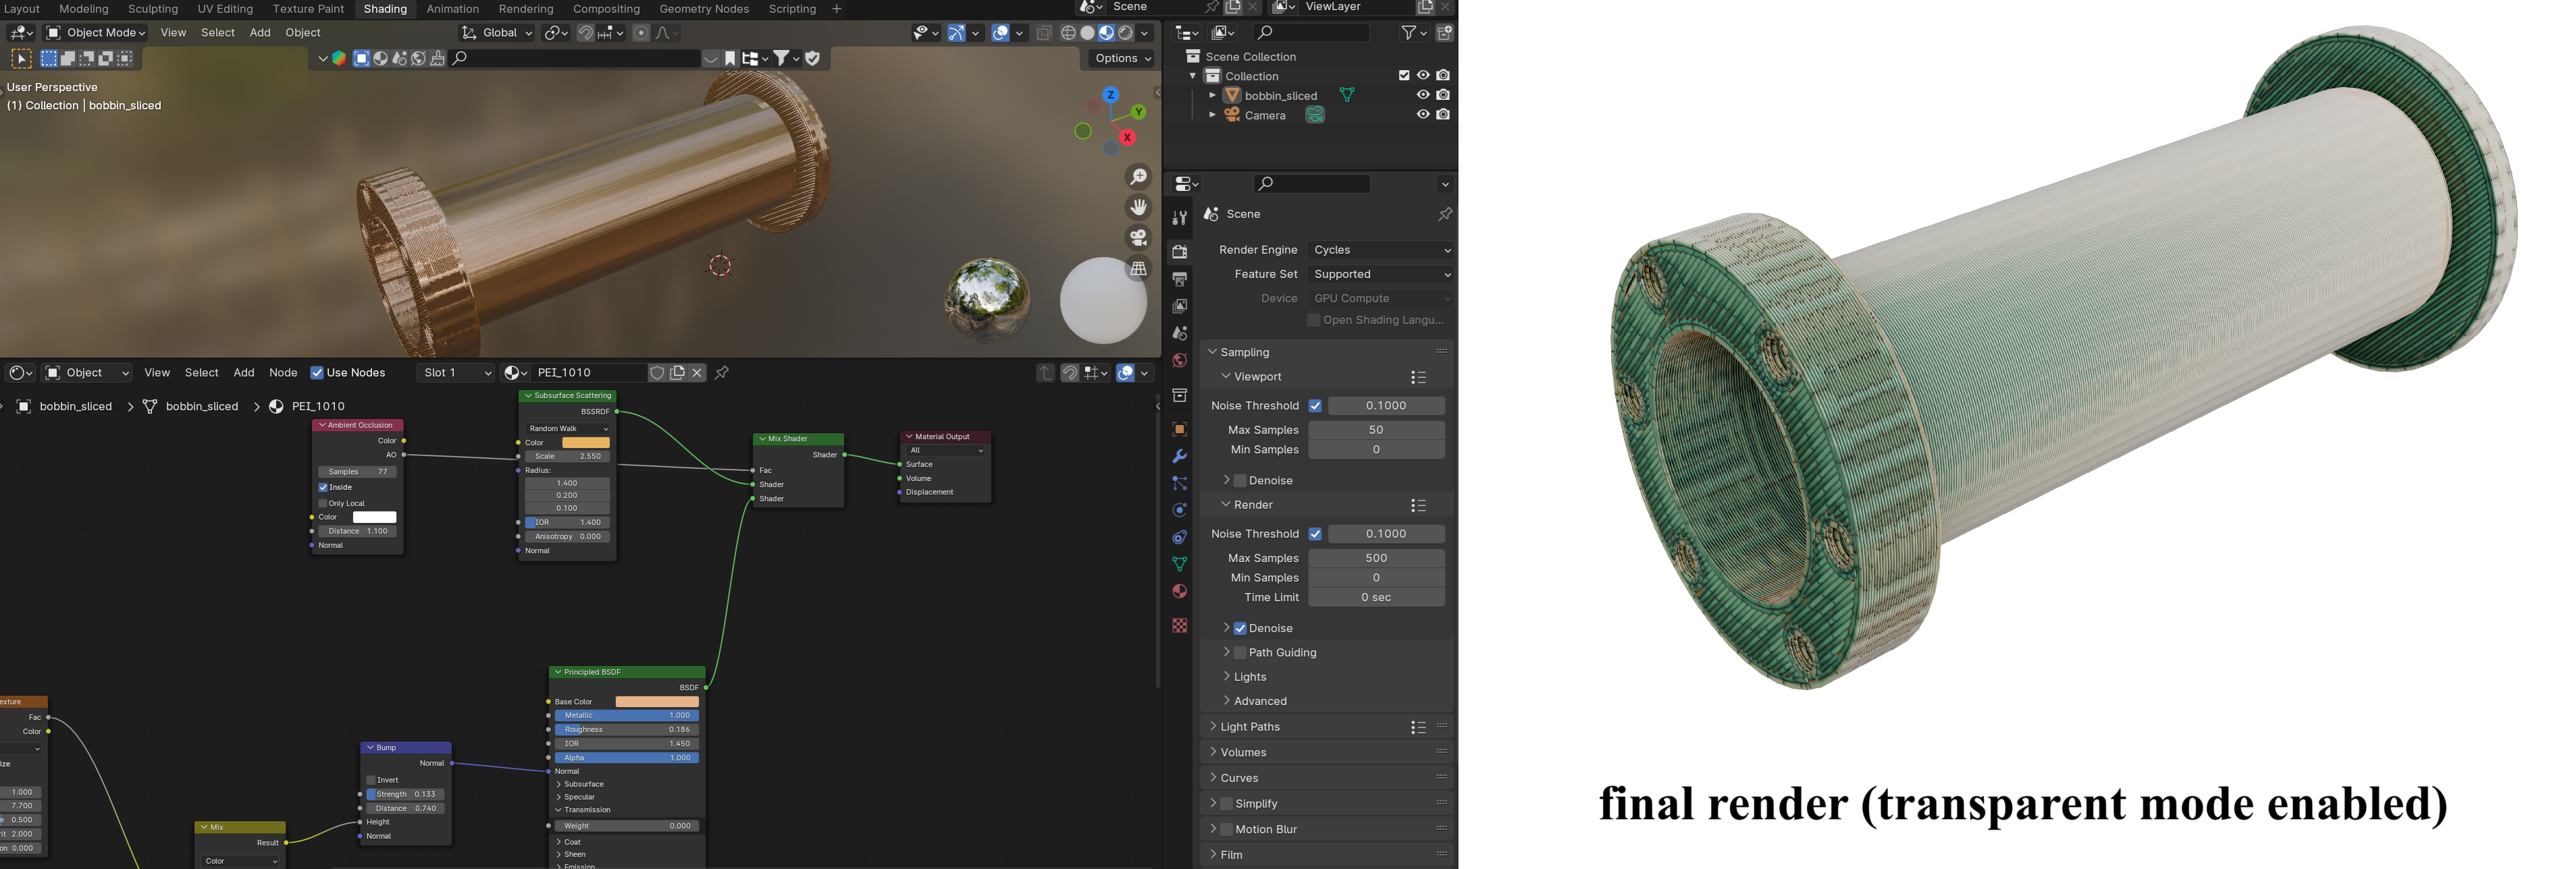Toggle camera view gizmo in viewport

pos(1138,237)
